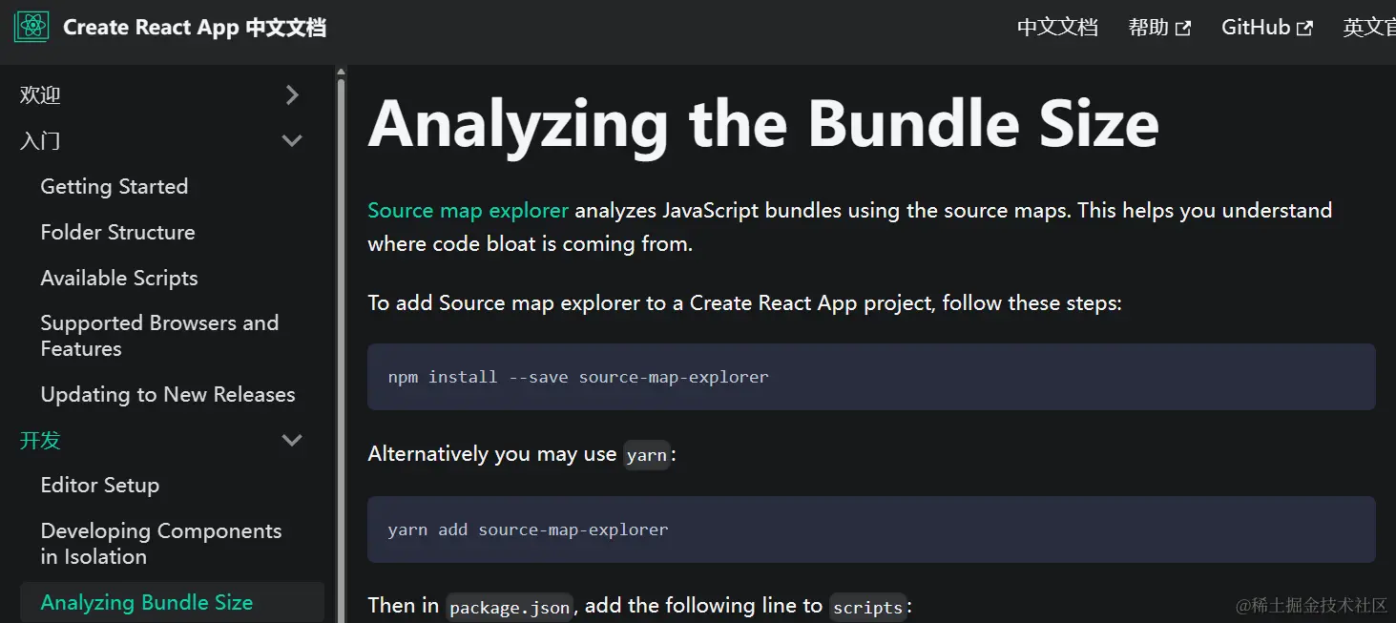Open the Getting Started page
The width and height of the screenshot is (1396, 623).
point(115,186)
